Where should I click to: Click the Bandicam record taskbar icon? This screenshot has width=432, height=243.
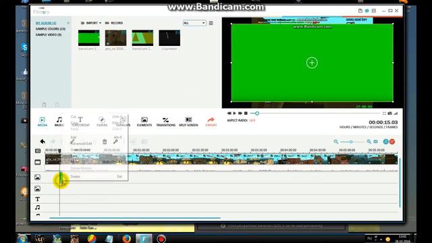click(161, 238)
